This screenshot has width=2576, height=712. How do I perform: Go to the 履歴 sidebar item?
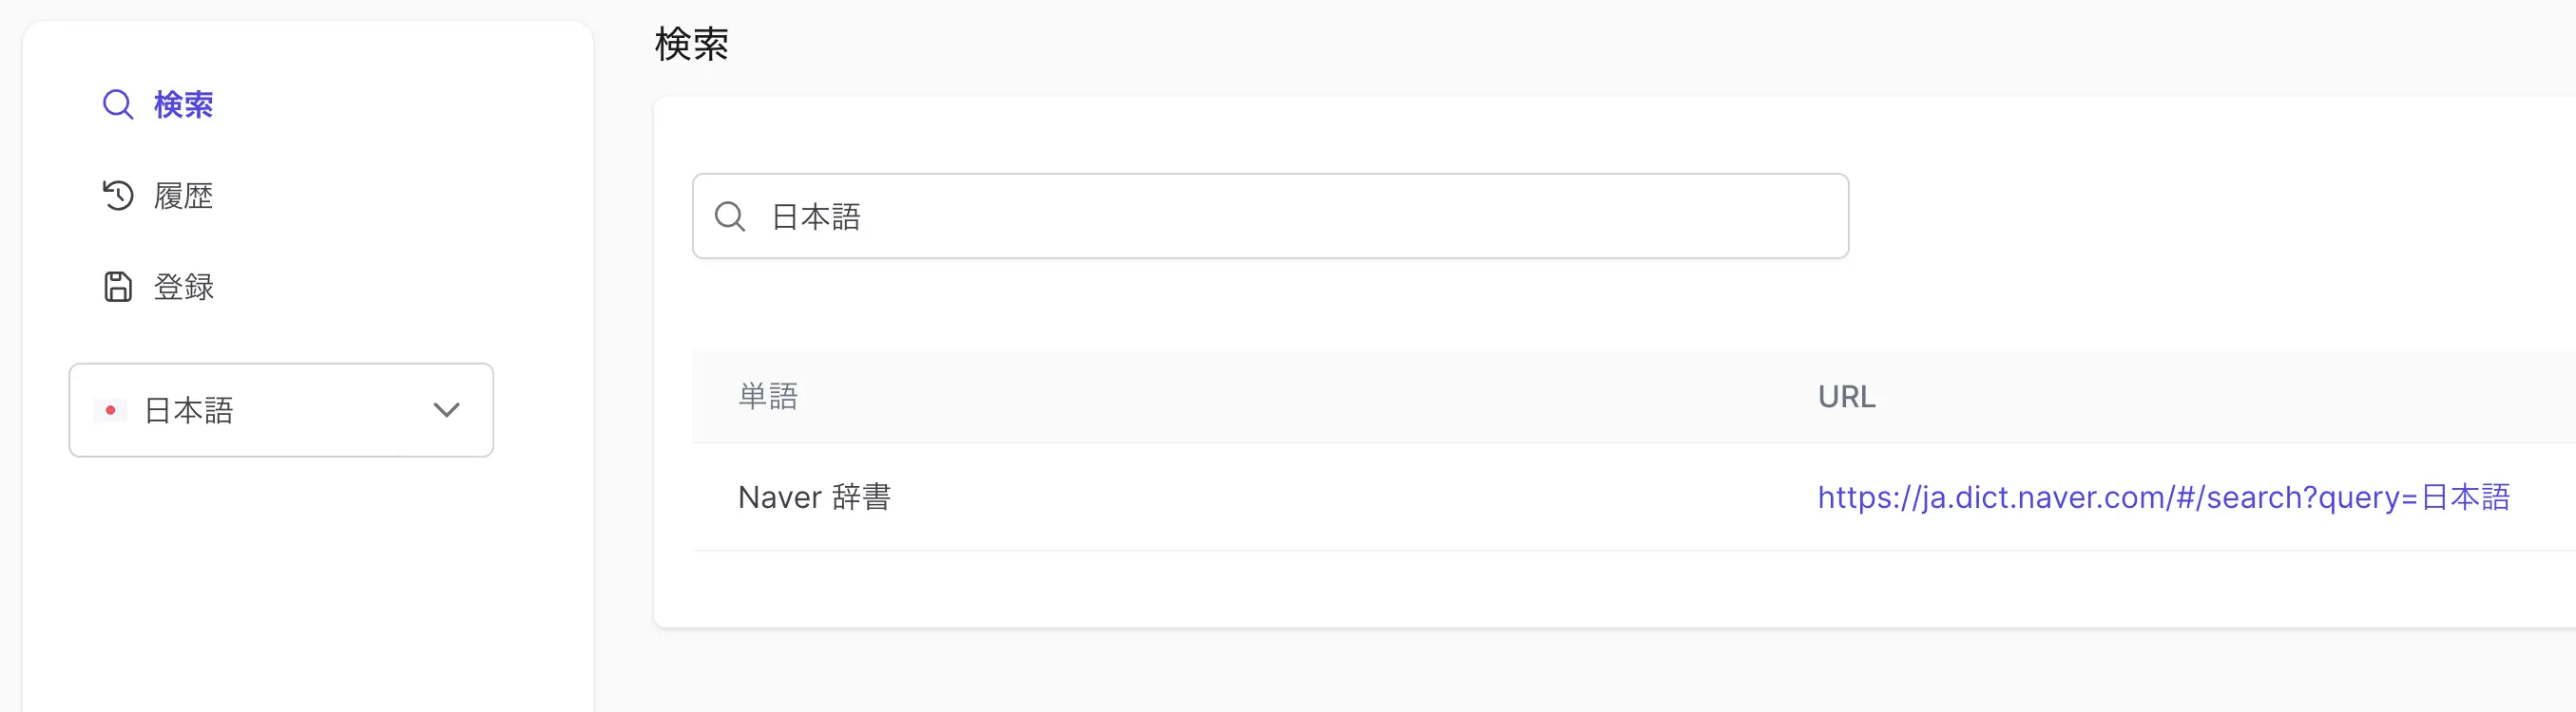[183, 196]
